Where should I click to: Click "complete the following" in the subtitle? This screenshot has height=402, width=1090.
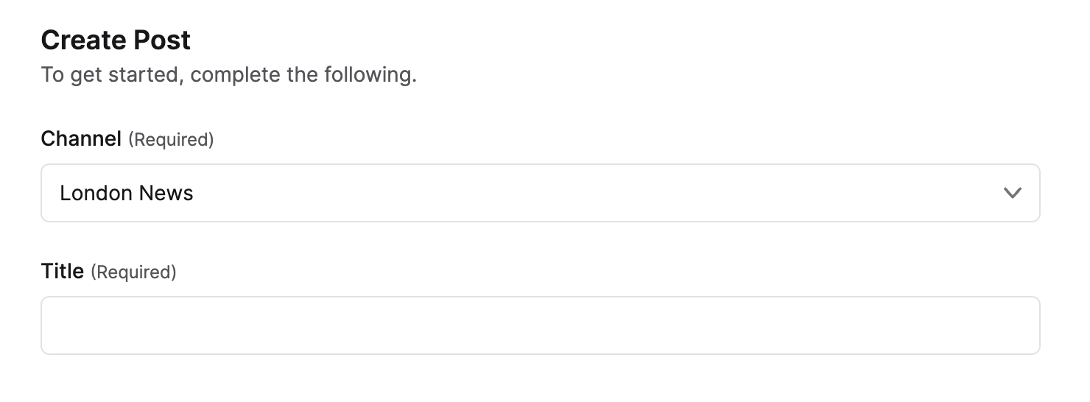coord(303,74)
